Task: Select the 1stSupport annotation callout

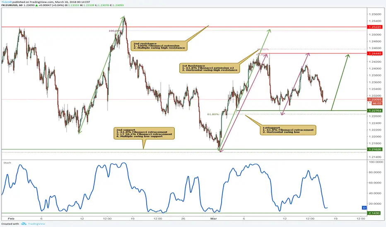Action: pyautogui.click(x=288, y=130)
